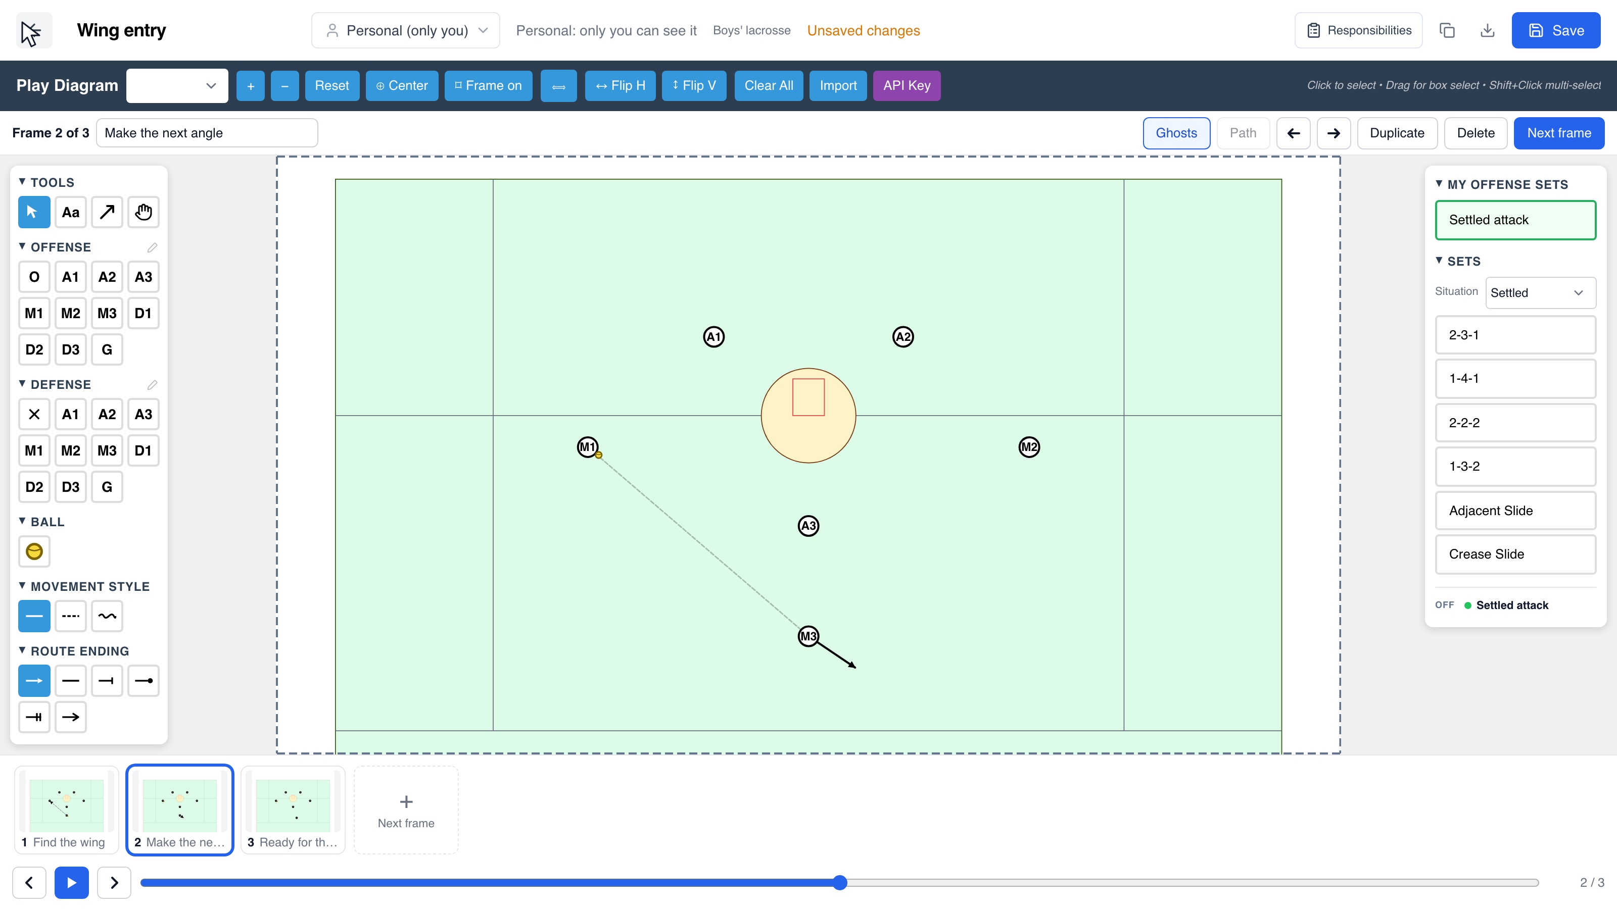Select the defense X marker
The height and width of the screenshot is (909, 1617).
34,414
